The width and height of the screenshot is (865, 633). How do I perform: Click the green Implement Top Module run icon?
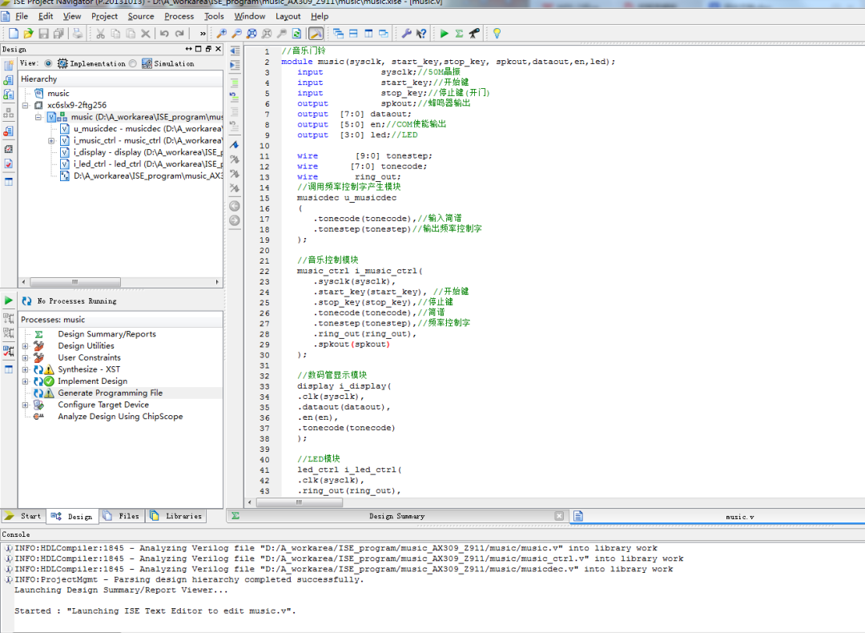point(445,34)
